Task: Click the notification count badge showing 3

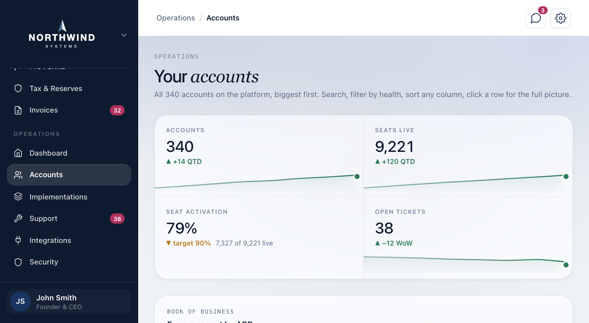Action: click(x=543, y=10)
